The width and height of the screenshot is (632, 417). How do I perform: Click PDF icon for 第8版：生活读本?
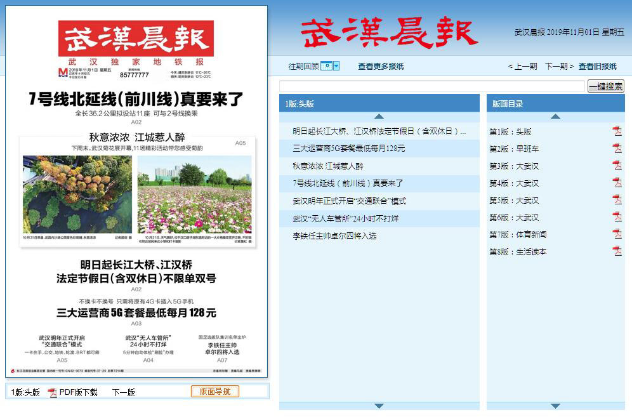[617, 251]
